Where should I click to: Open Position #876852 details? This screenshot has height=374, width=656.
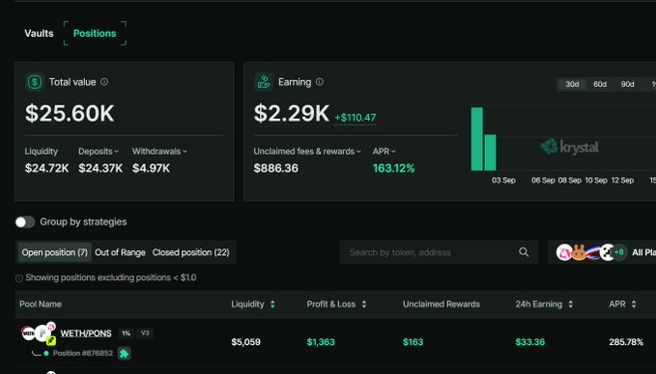click(x=83, y=353)
